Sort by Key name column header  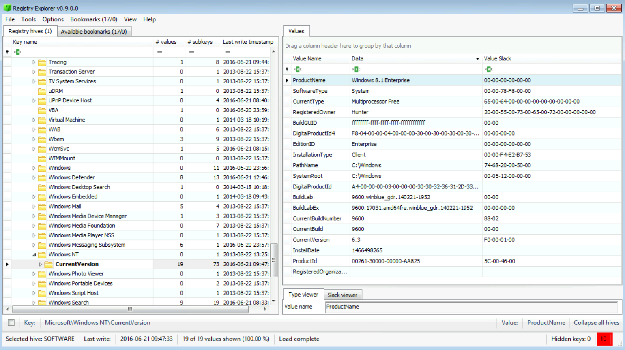pos(82,42)
